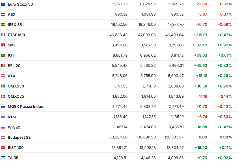Click the Turkey flag beside BIST 100
The width and height of the screenshot is (238, 161).
point(3,148)
